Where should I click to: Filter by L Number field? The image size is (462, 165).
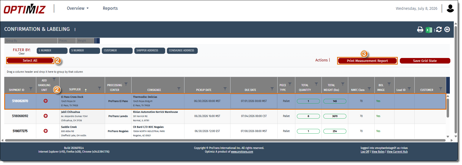tap(52, 51)
